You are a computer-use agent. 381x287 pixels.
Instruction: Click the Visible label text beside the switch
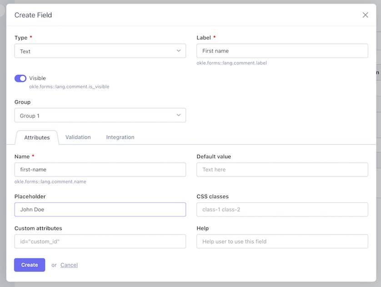pyautogui.click(x=38, y=78)
